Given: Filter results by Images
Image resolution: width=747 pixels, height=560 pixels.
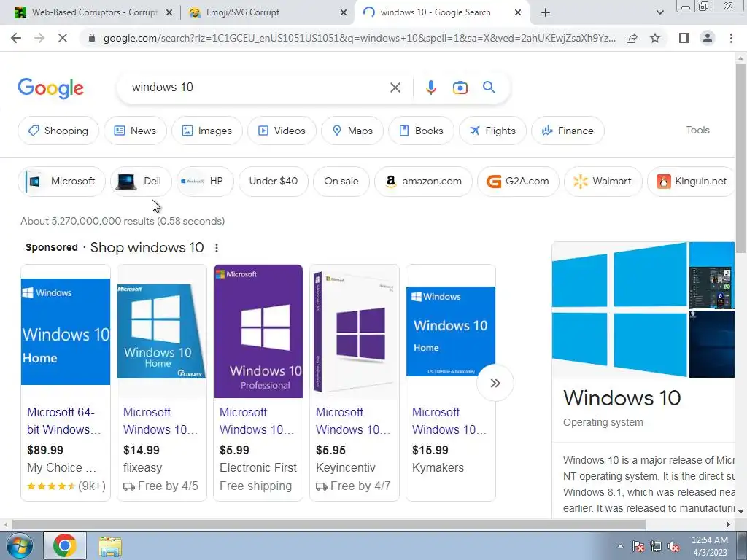Looking at the screenshot, I should coord(206,131).
